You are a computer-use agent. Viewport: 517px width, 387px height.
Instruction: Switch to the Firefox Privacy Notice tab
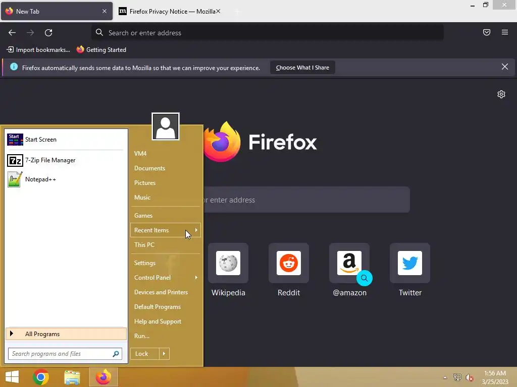169,11
